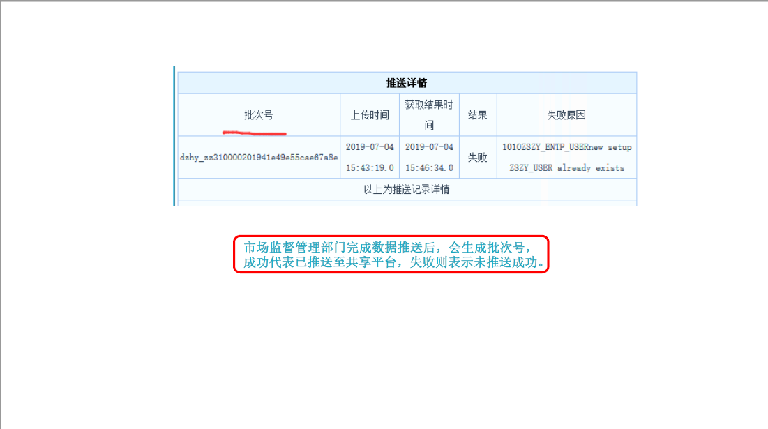Click the batch number starting with dzhy_zz31

tap(259, 158)
